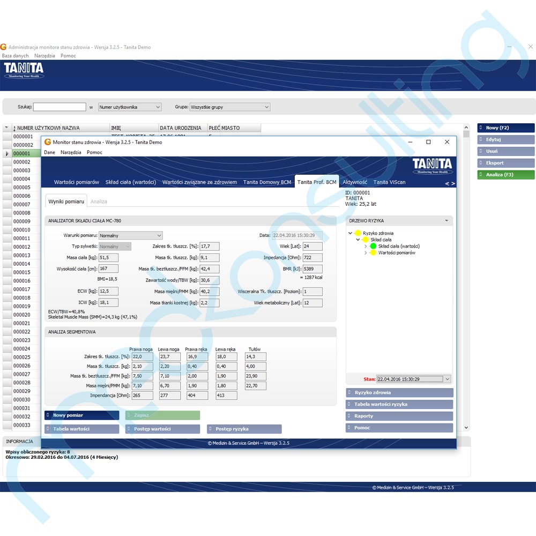Image resolution: width=536 pixels, height=536 pixels.
Task: Open the Stan date dropdown
Action: click(447, 379)
